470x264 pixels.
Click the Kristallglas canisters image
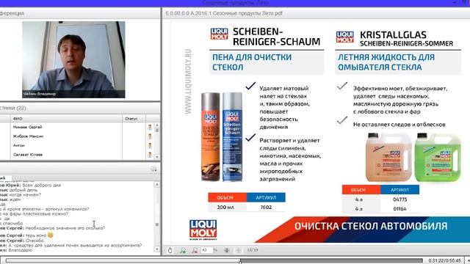(x=413, y=157)
